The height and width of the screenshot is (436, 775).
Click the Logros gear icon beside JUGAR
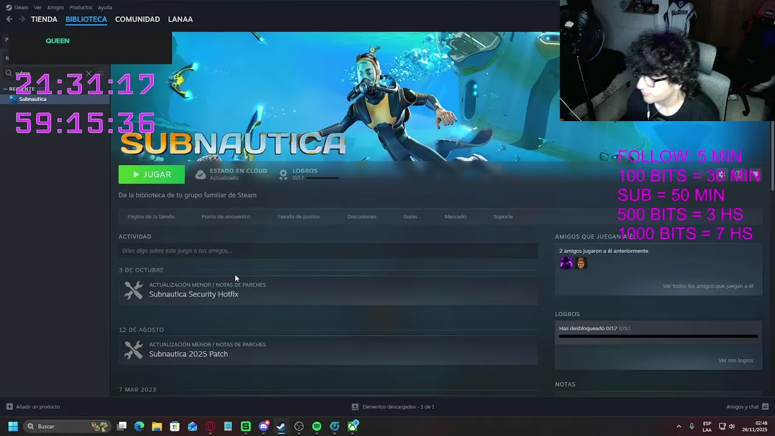283,174
